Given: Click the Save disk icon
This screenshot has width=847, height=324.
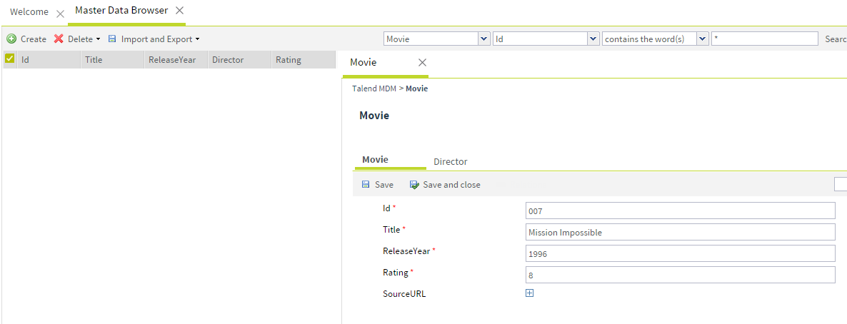Looking at the screenshot, I should tap(366, 185).
